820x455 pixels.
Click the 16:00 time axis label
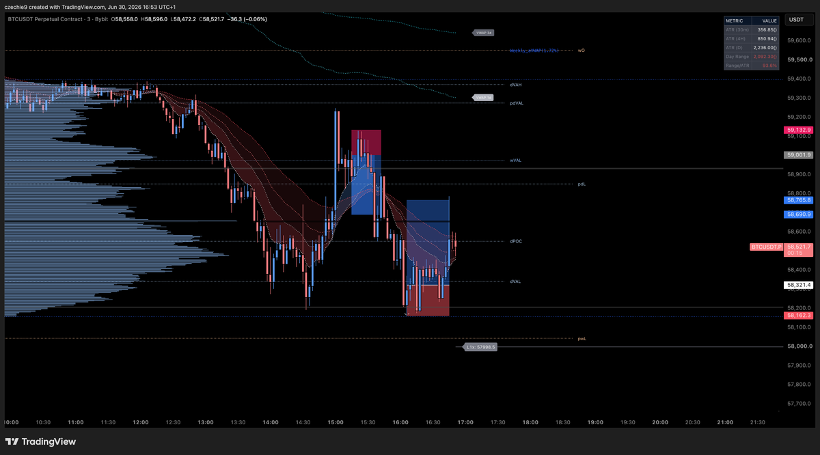pyautogui.click(x=400, y=422)
